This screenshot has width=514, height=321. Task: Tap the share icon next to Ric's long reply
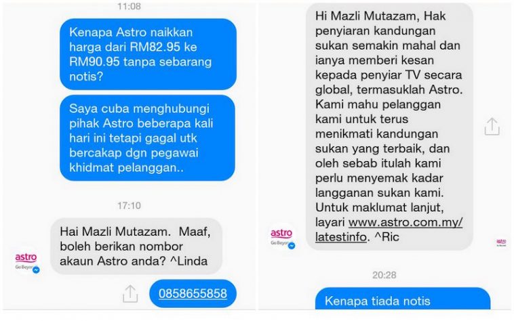click(x=492, y=127)
